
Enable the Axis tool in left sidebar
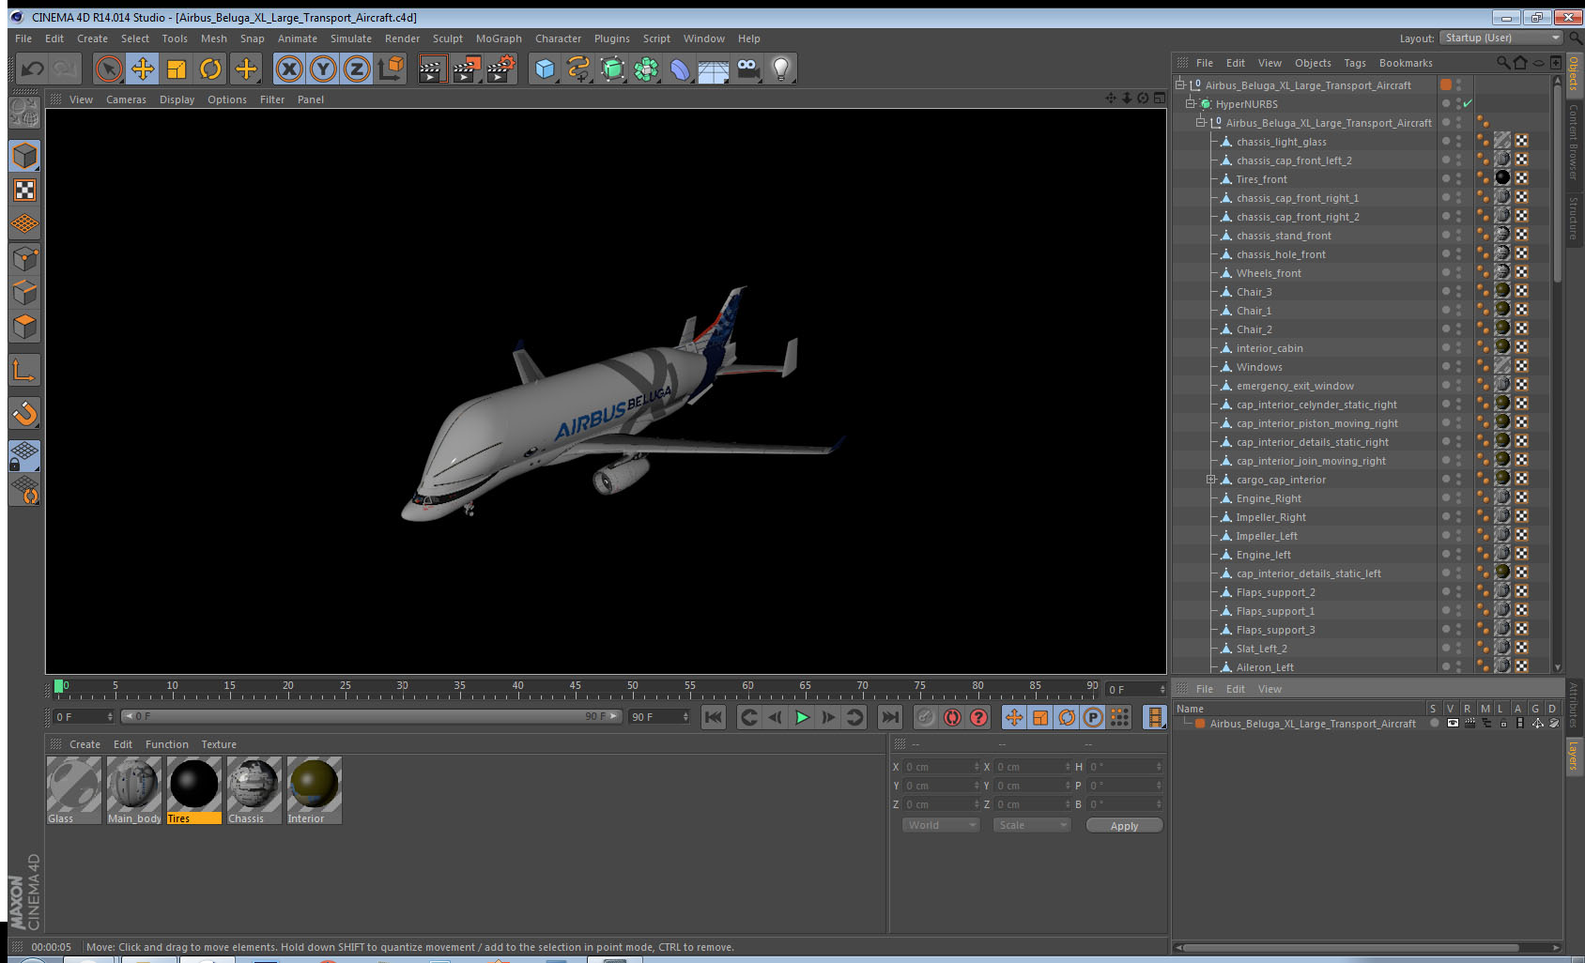(24, 372)
